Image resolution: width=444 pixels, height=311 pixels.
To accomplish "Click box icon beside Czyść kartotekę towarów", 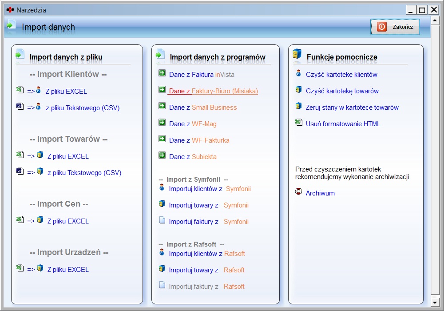I will pyautogui.click(x=298, y=89).
